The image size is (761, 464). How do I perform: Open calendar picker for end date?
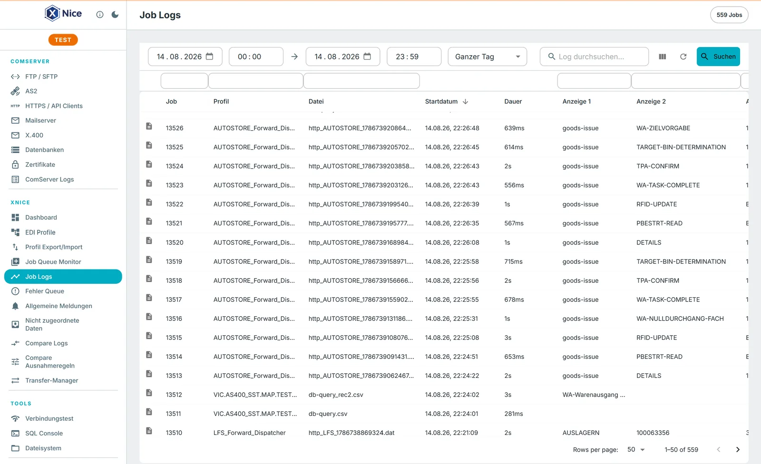367,57
